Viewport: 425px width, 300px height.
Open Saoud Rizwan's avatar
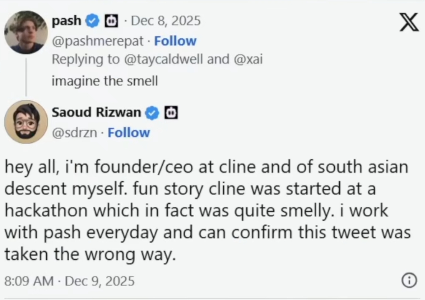click(26, 121)
